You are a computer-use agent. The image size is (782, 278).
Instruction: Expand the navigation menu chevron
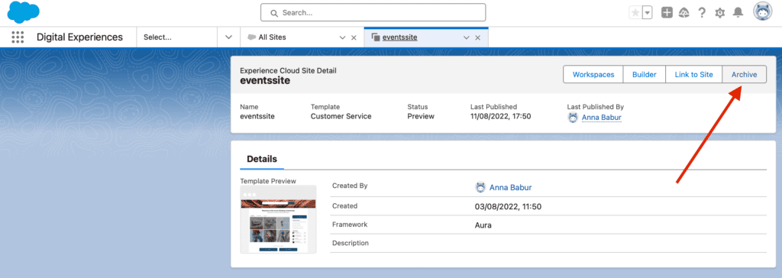click(x=229, y=37)
